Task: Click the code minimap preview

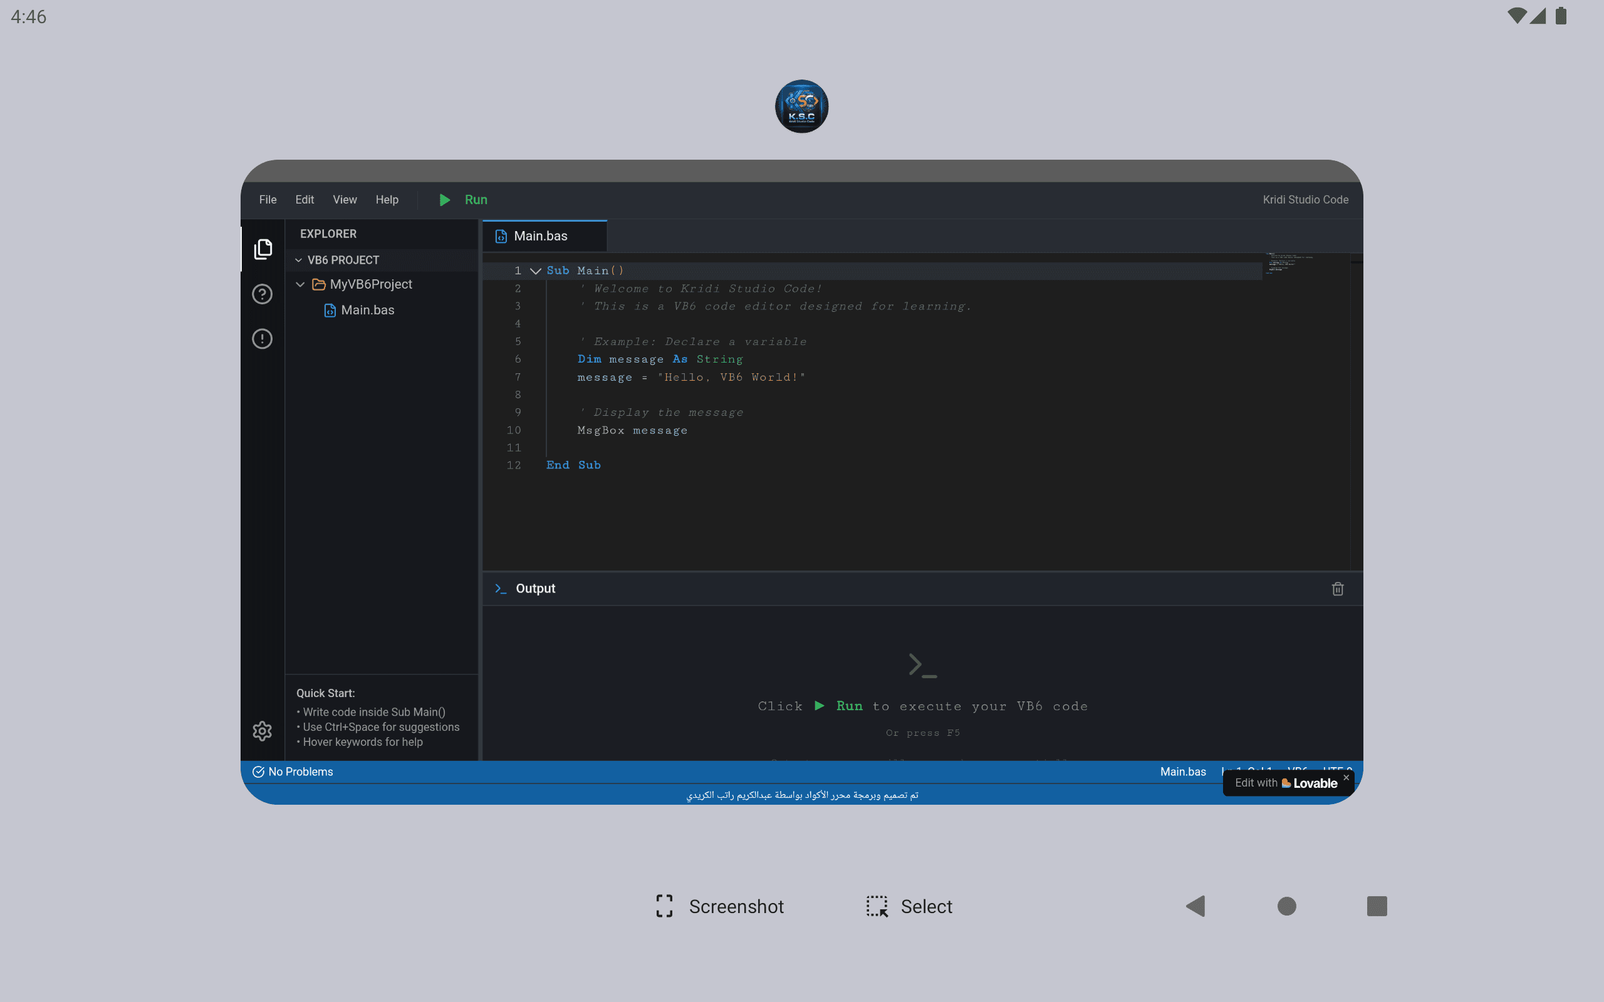Action: [1289, 262]
